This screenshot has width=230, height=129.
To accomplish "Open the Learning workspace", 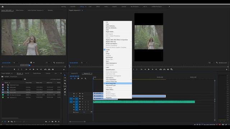I will (63, 6).
